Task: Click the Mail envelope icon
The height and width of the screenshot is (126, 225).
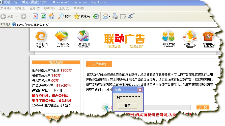Action: 105,16
